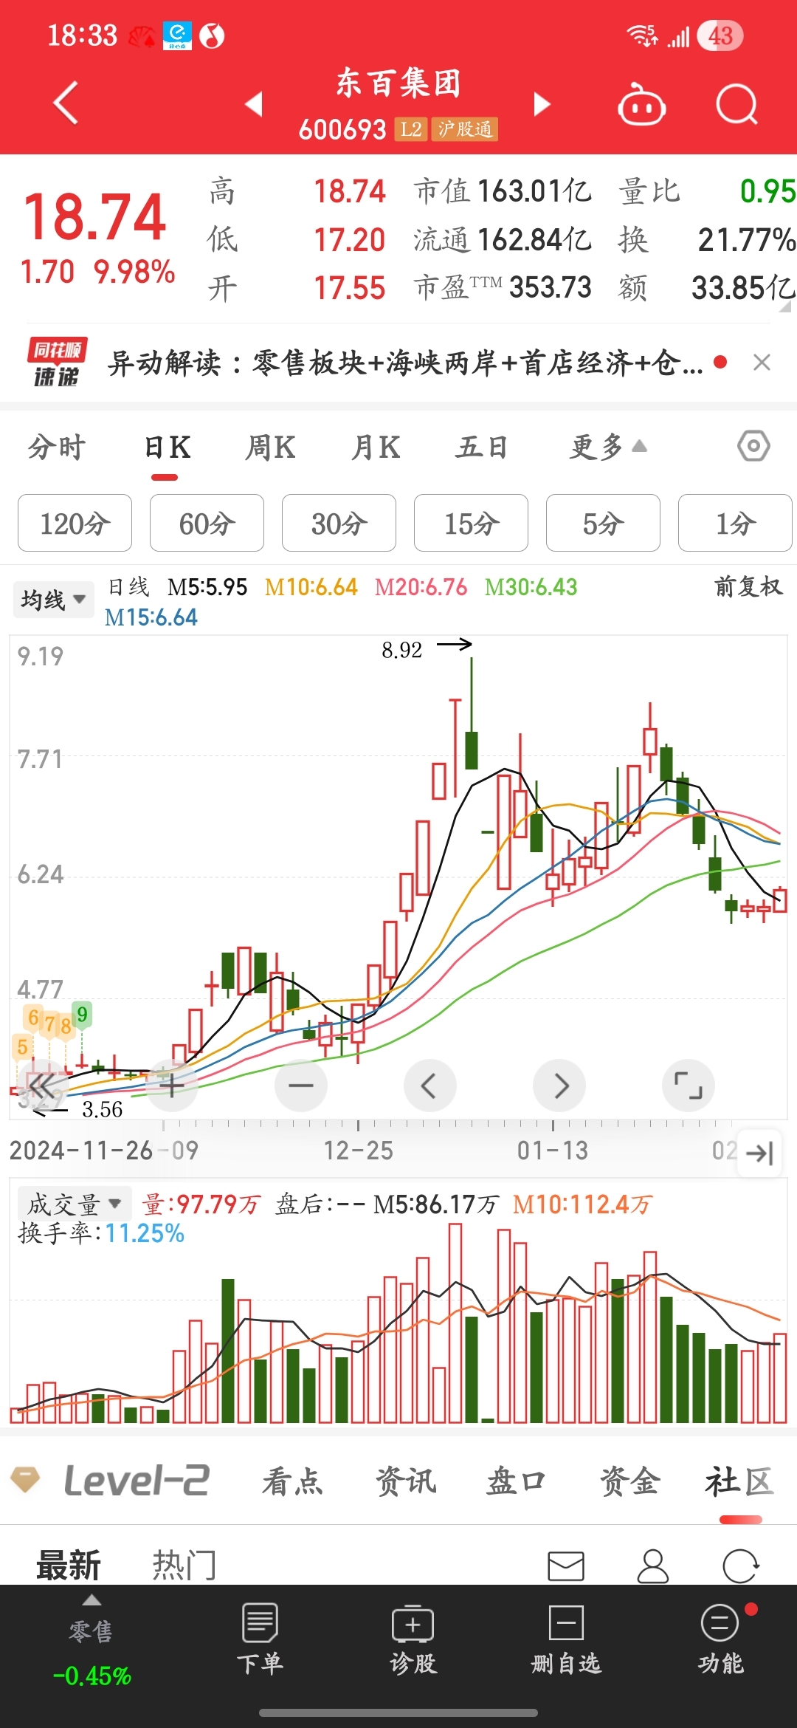
Task: Tap the L2 badge
Action: pos(410,129)
